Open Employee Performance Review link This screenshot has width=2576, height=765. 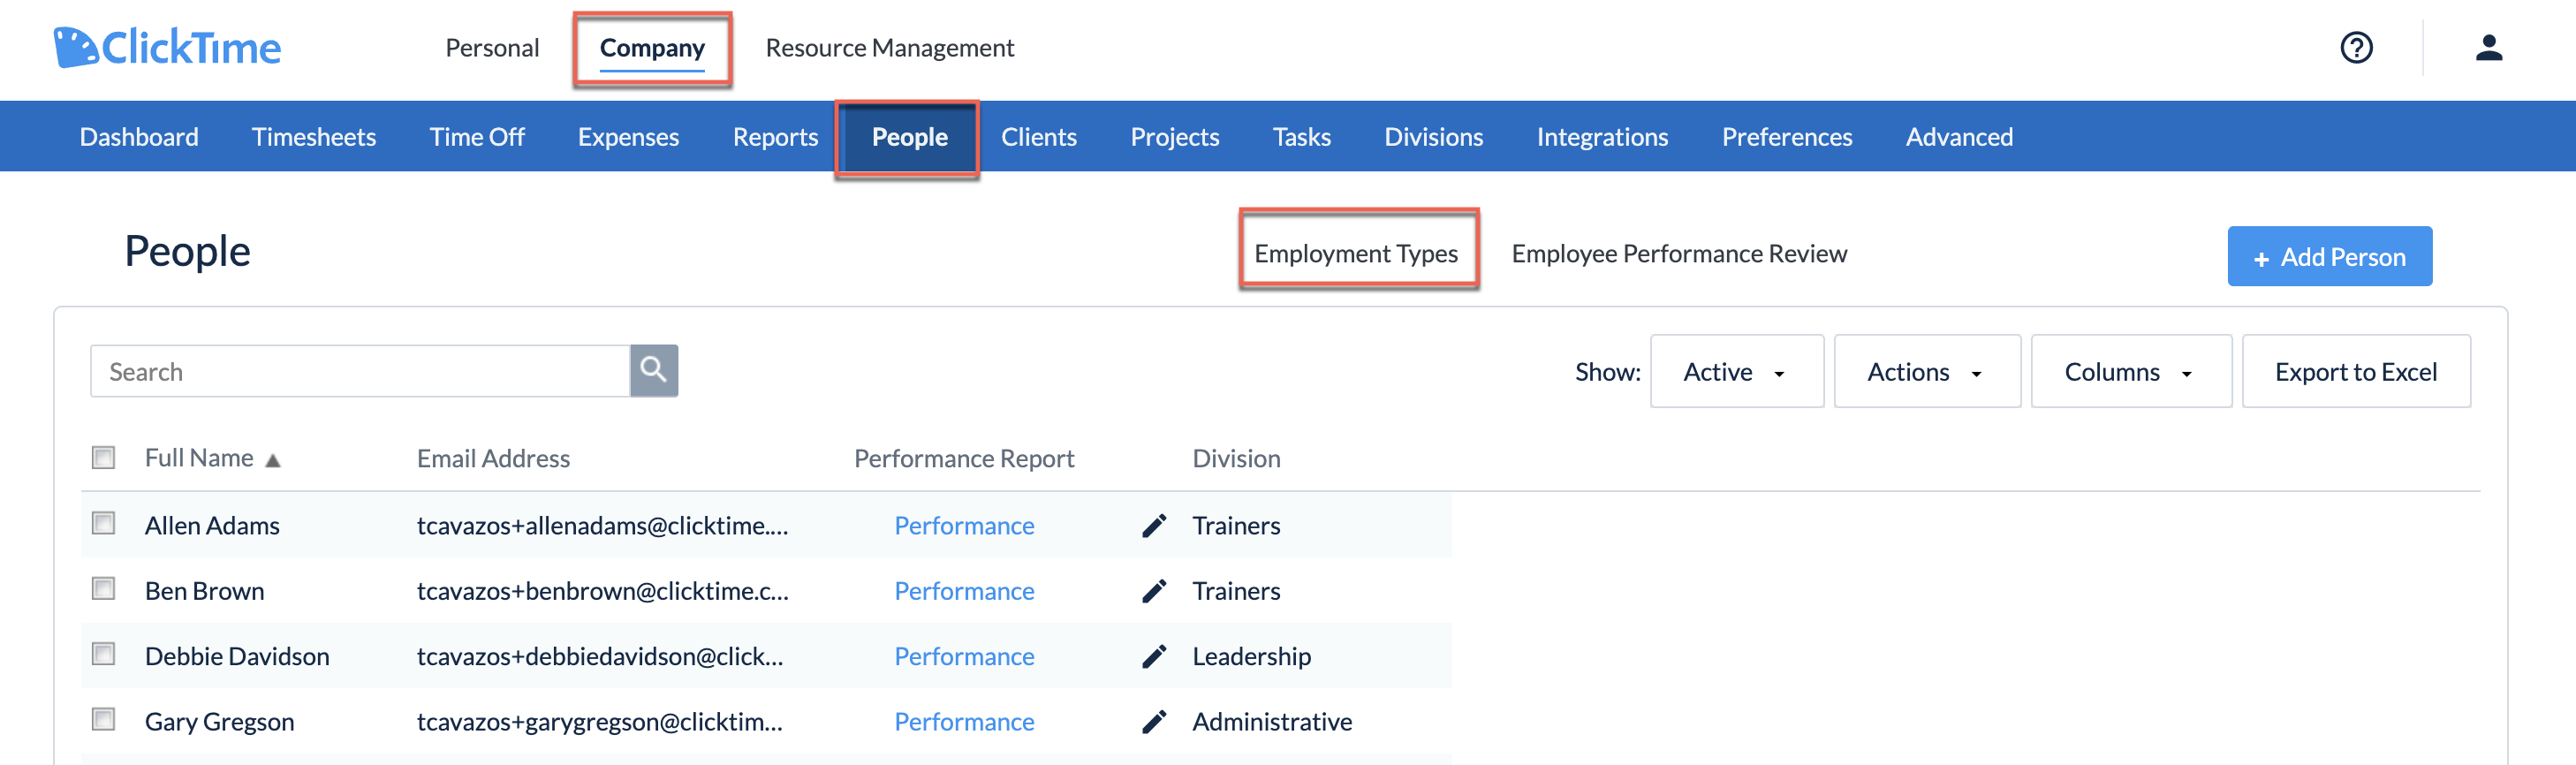coord(1679,253)
